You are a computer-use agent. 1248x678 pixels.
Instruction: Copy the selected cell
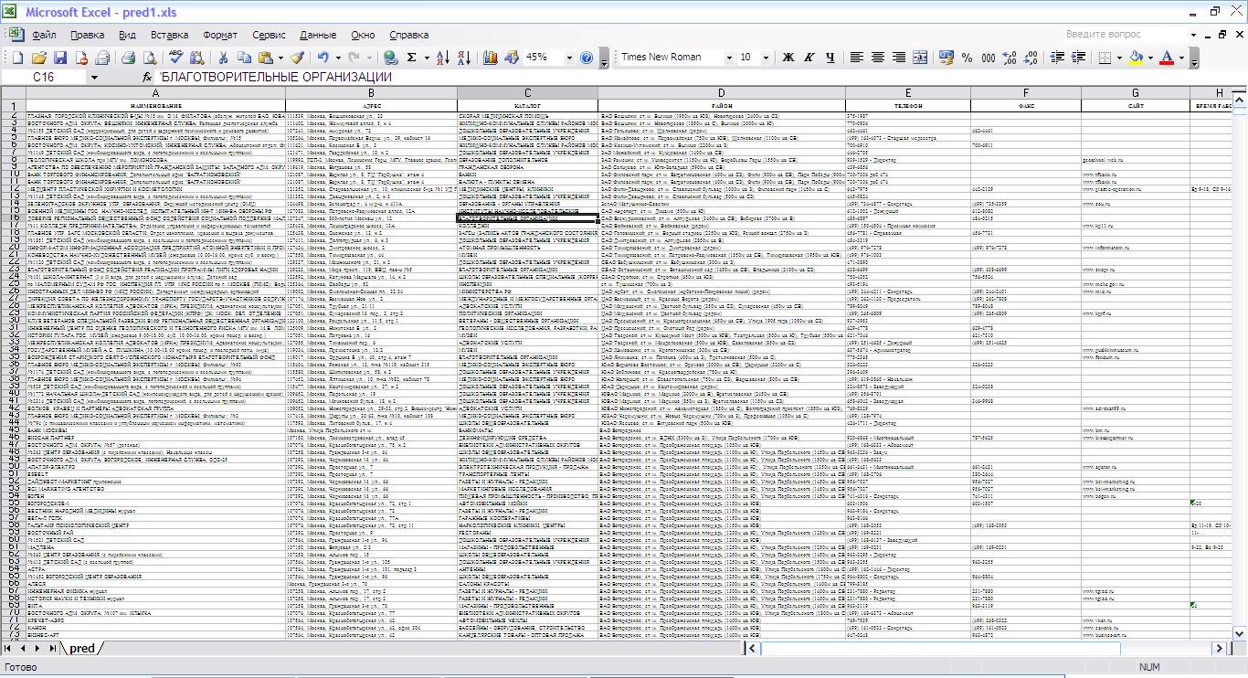tap(244, 57)
